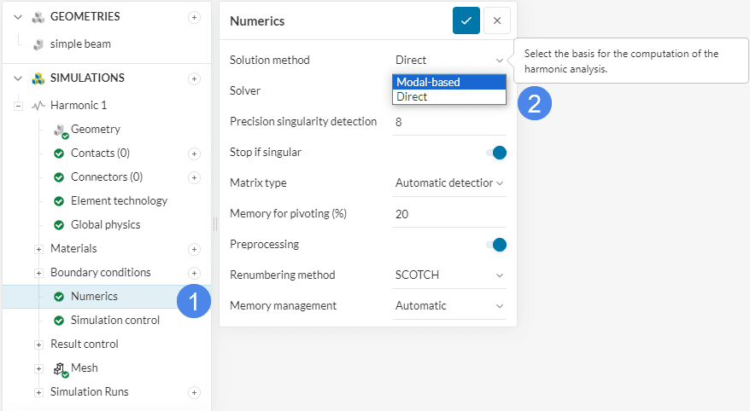750x411 pixels.
Task: Click the plus icon next to Geometries
Action: click(194, 17)
